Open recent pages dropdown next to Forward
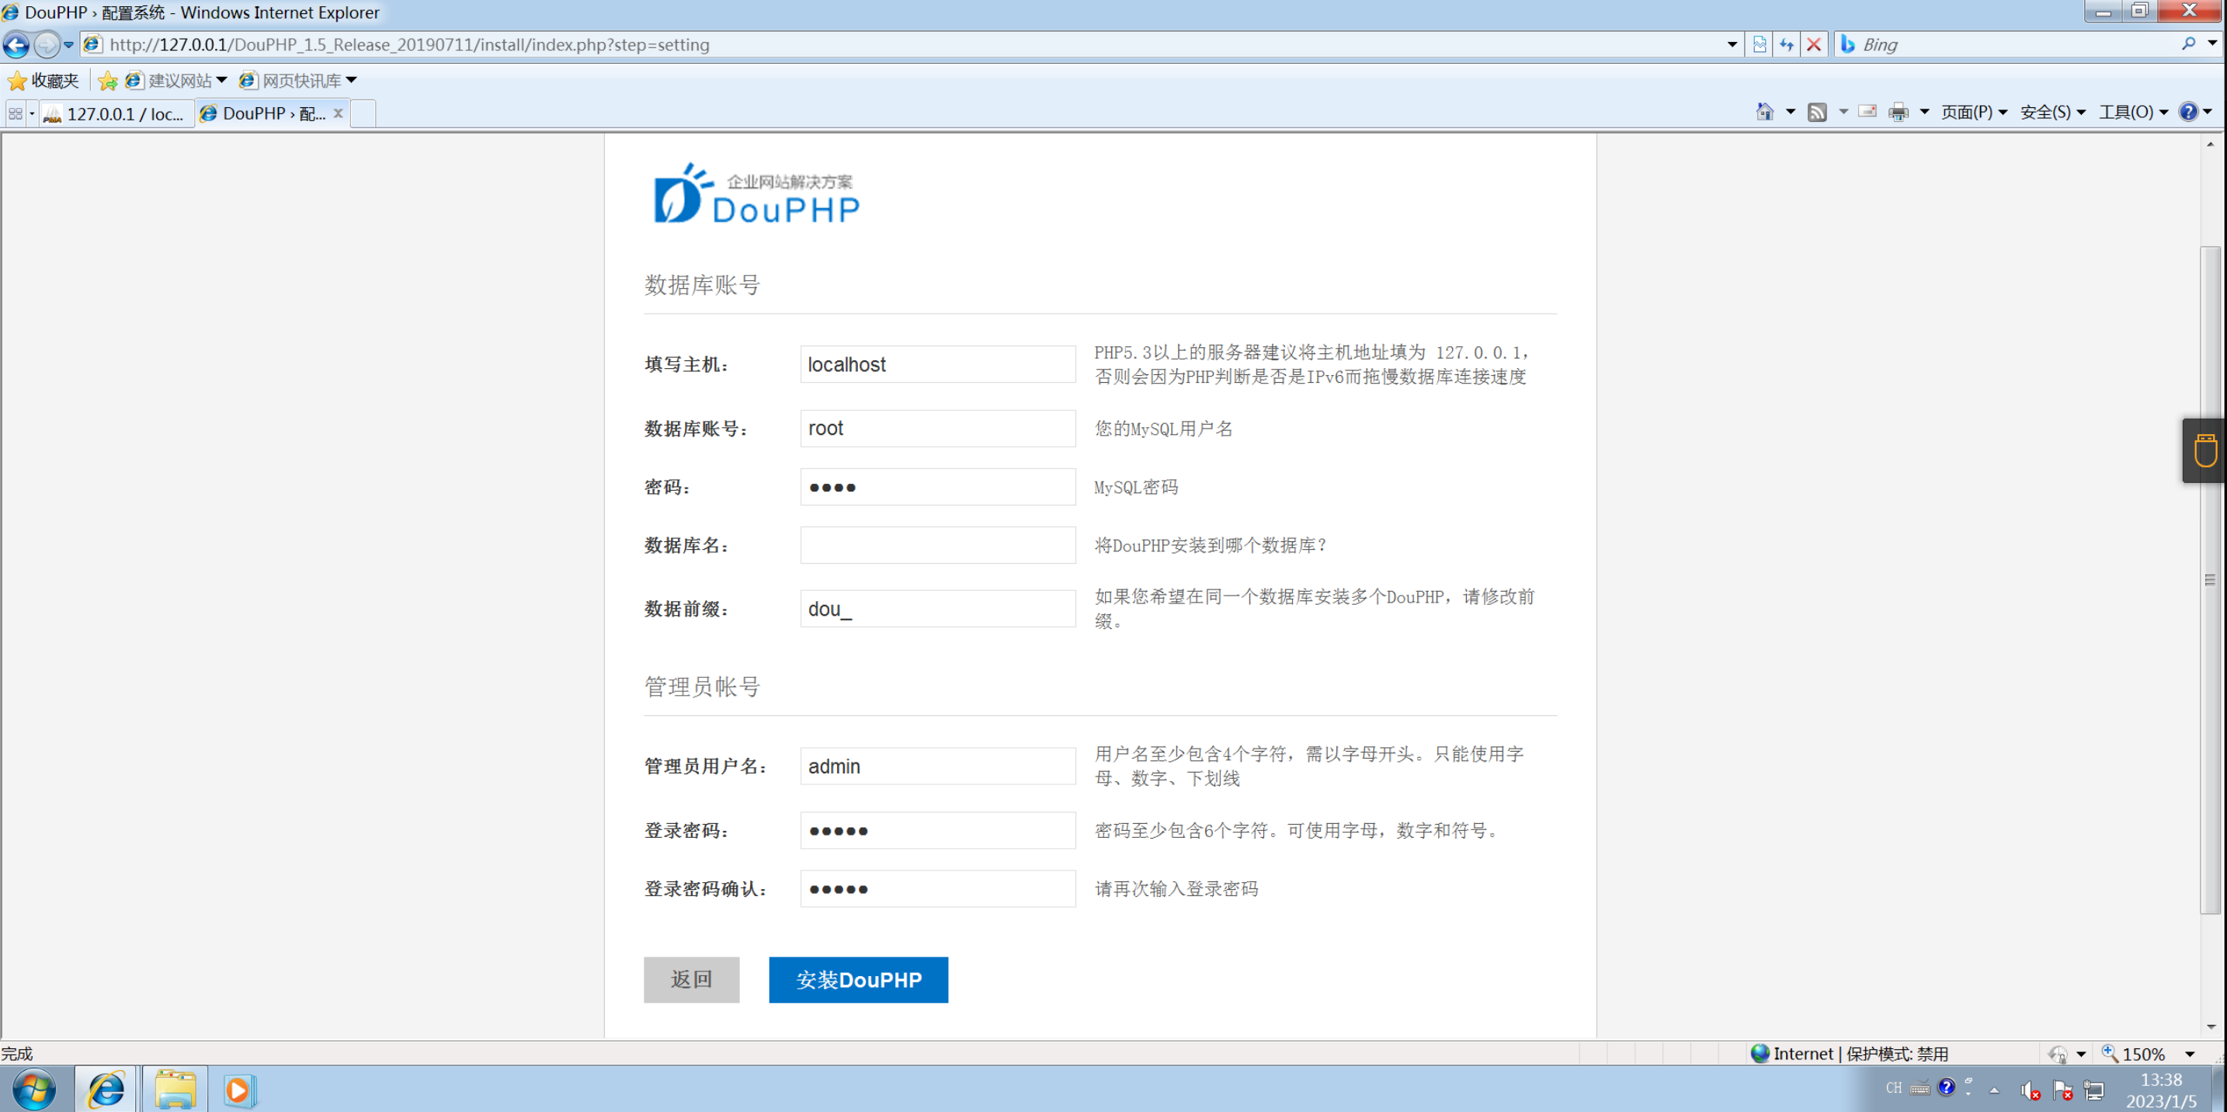The height and width of the screenshot is (1112, 2227). click(68, 44)
